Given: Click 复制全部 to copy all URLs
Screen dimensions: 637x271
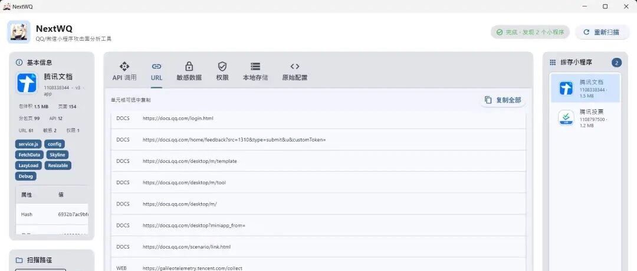Looking at the screenshot, I should click(503, 100).
